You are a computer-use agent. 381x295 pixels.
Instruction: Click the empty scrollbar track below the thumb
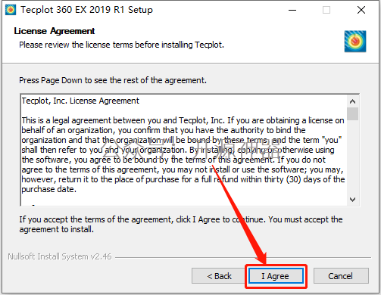click(352, 157)
